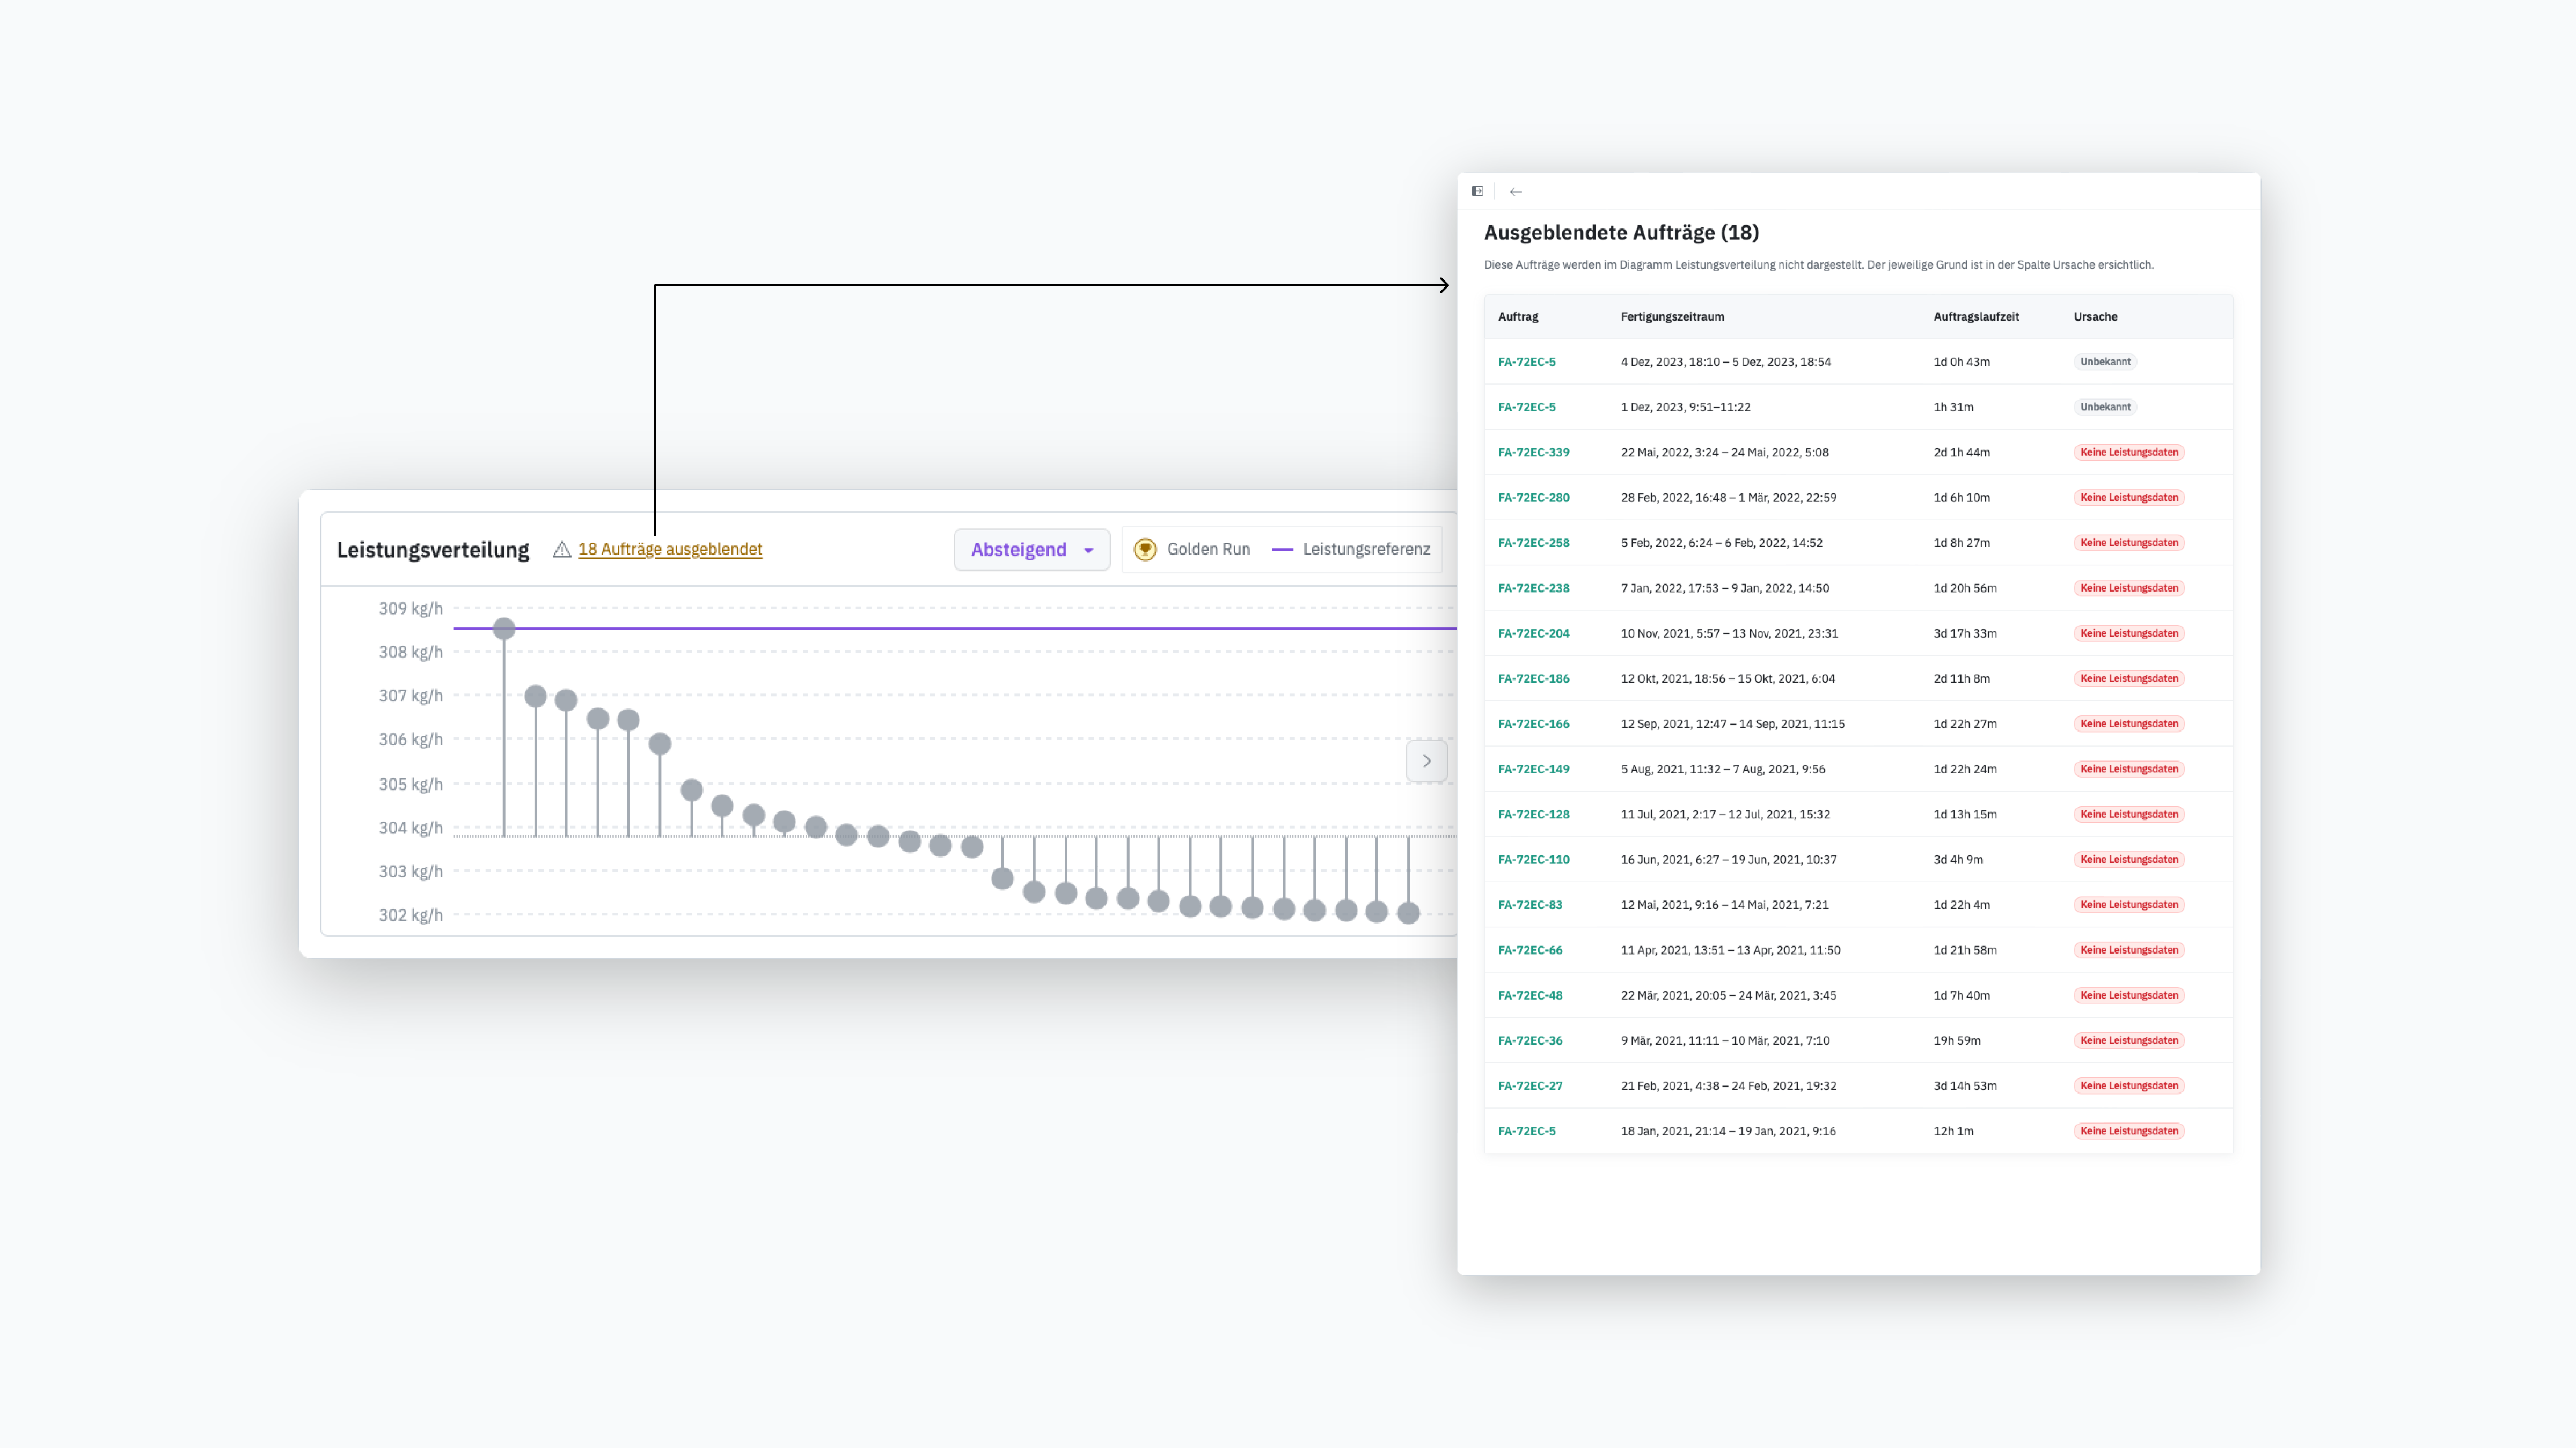The height and width of the screenshot is (1448, 2576).
Task: Click the Unbekannt badge for 1d 0h 43m order
Action: (2105, 362)
